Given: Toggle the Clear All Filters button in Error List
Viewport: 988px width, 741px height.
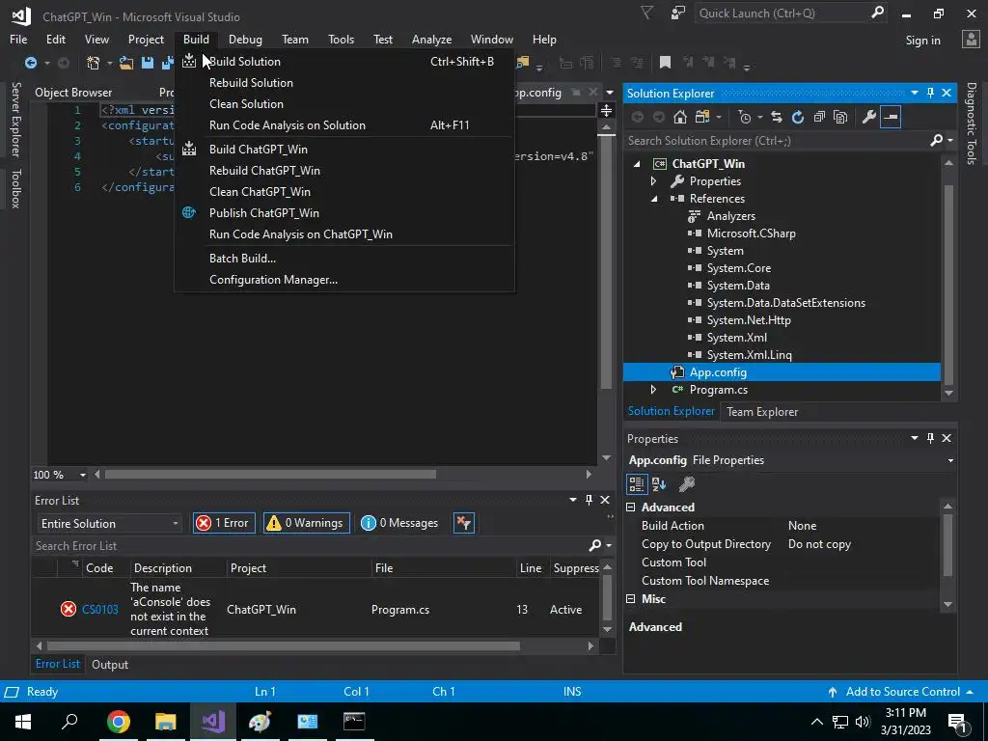Looking at the screenshot, I should pos(464,523).
